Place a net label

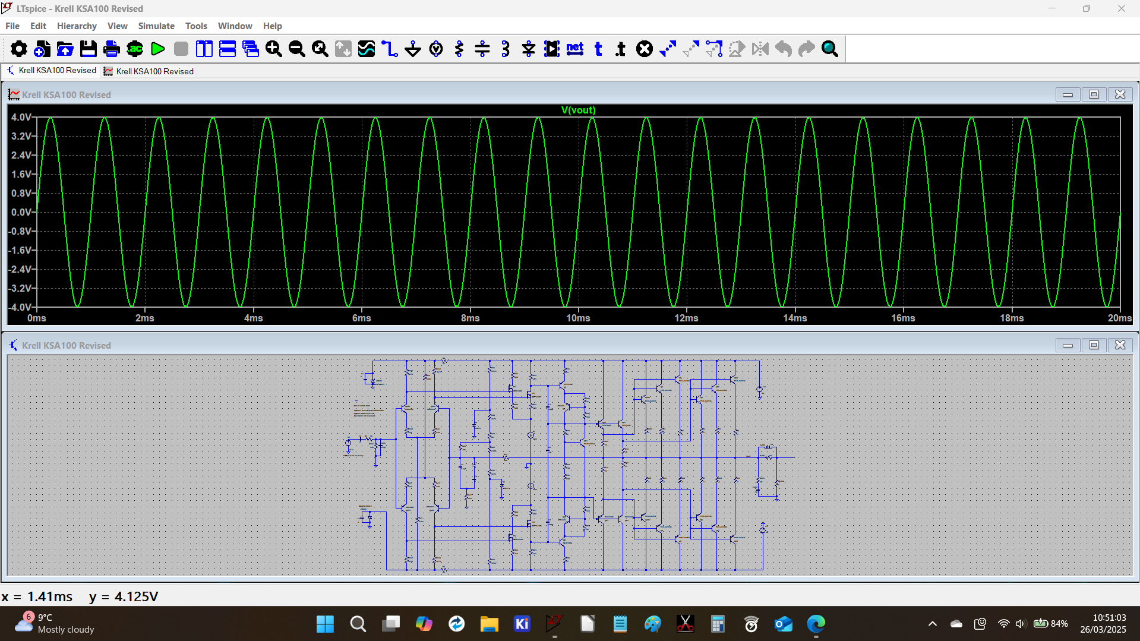pos(575,49)
